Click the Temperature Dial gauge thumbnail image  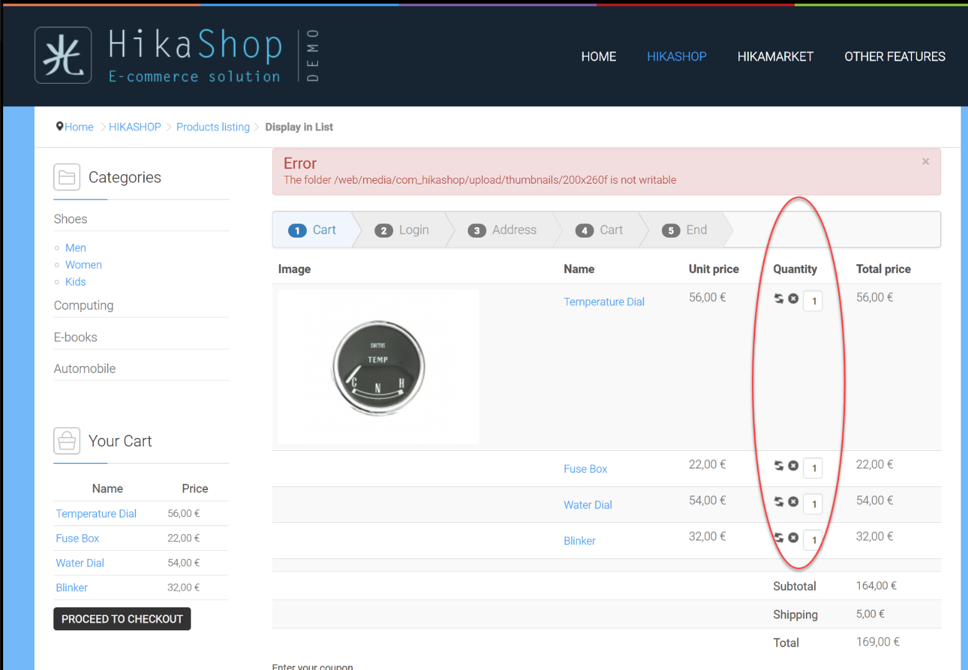tap(379, 367)
